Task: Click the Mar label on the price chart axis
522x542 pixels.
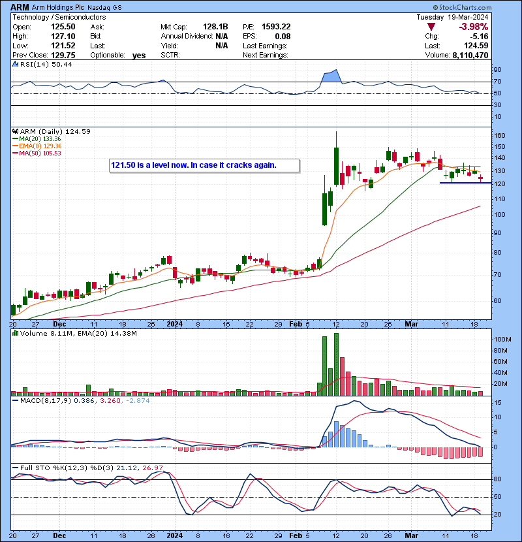Action: point(412,325)
